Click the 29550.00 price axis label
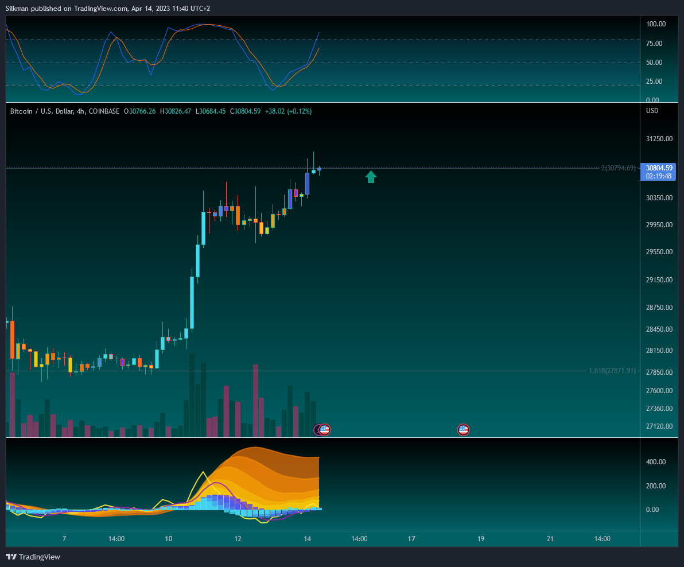Viewport: 684px width, 567px height. coord(659,252)
